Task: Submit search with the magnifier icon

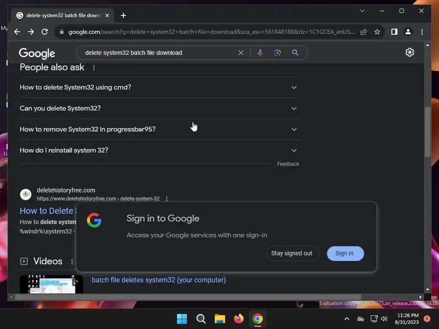Action: coord(295,53)
